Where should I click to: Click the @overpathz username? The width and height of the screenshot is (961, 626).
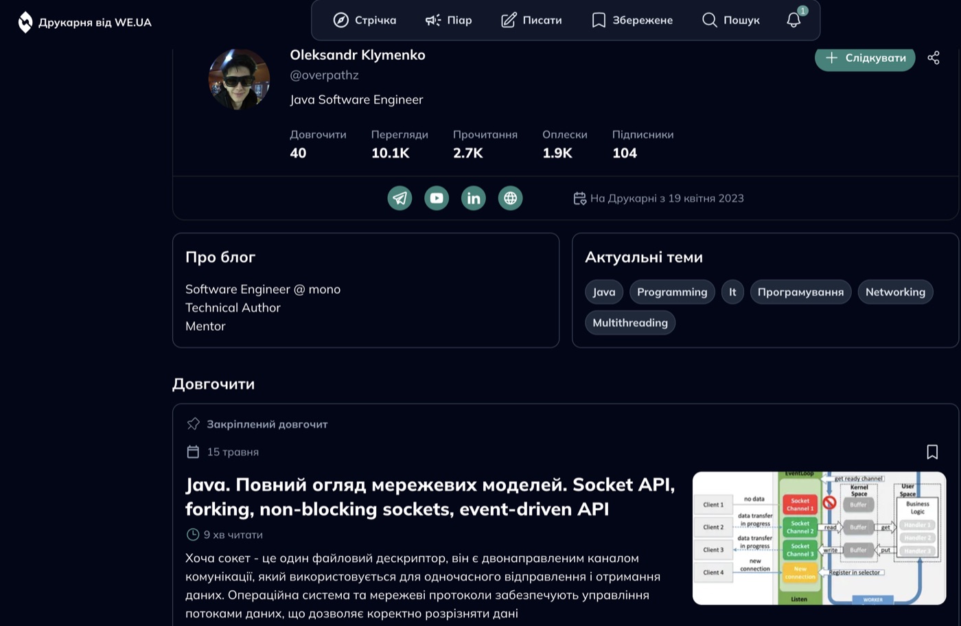[x=324, y=75]
